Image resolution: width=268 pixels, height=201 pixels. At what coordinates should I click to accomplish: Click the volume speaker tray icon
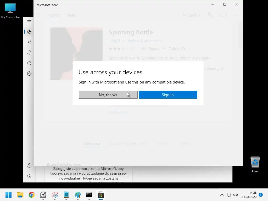[x=236, y=195]
